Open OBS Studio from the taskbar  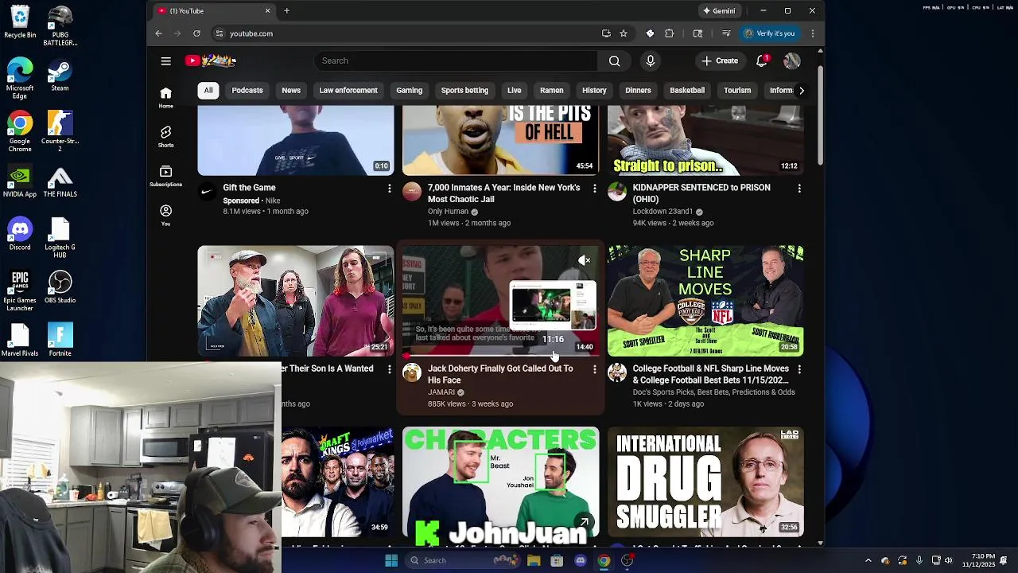tap(627, 560)
